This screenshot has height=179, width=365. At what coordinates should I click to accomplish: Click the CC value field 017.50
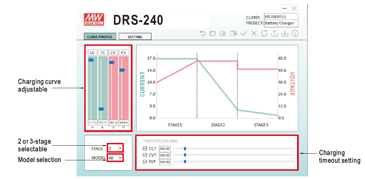click(x=92, y=122)
